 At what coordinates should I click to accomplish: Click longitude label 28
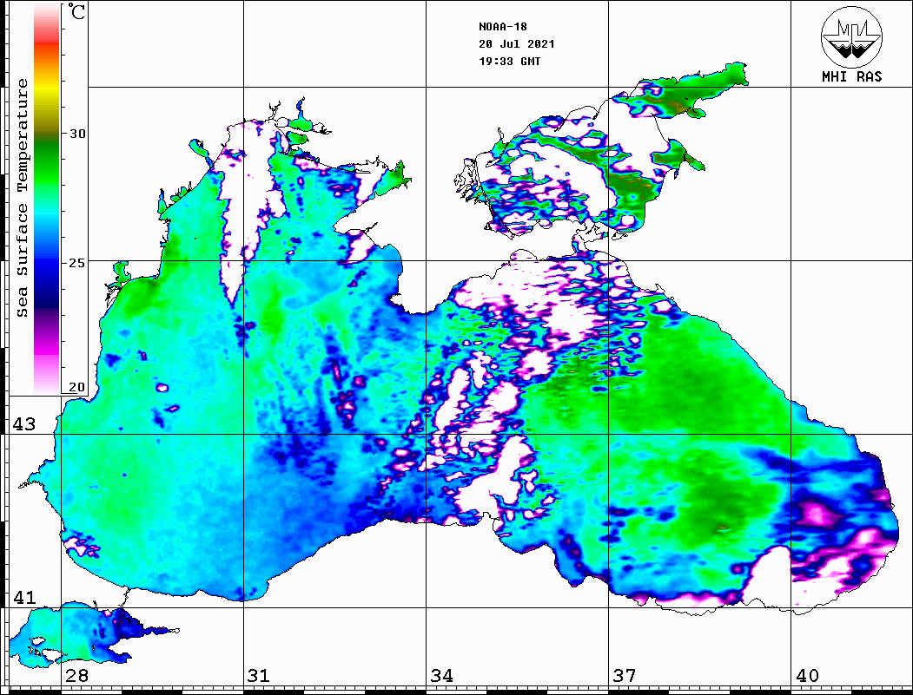76,676
